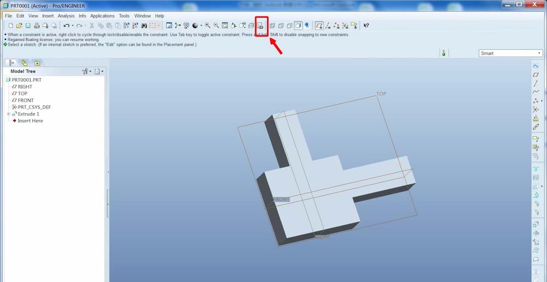The height and width of the screenshot is (282, 547).
Task: Open the File menu
Action: pyautogui.click(x=8, y=16)
